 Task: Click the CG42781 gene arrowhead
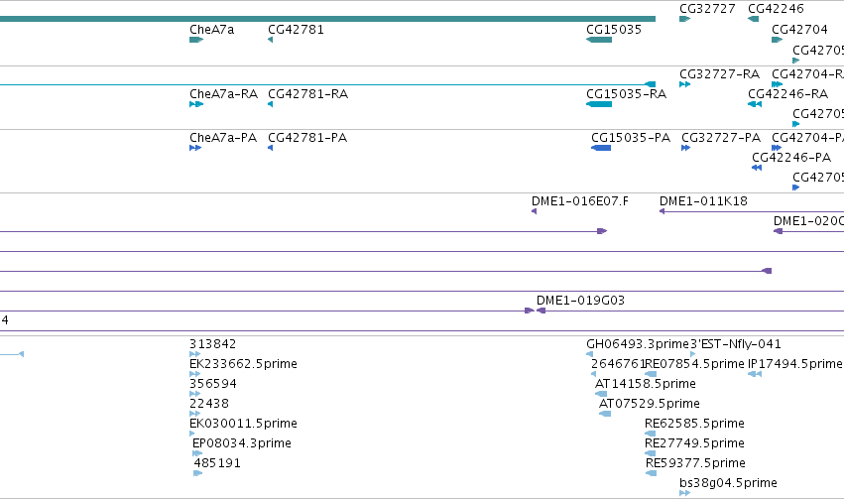pyautogui.click(x=270, y=40)
